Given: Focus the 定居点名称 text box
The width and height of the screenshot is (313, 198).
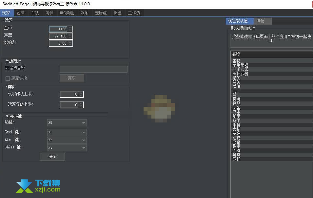Looking at the screenshot, I should [93, 69].
